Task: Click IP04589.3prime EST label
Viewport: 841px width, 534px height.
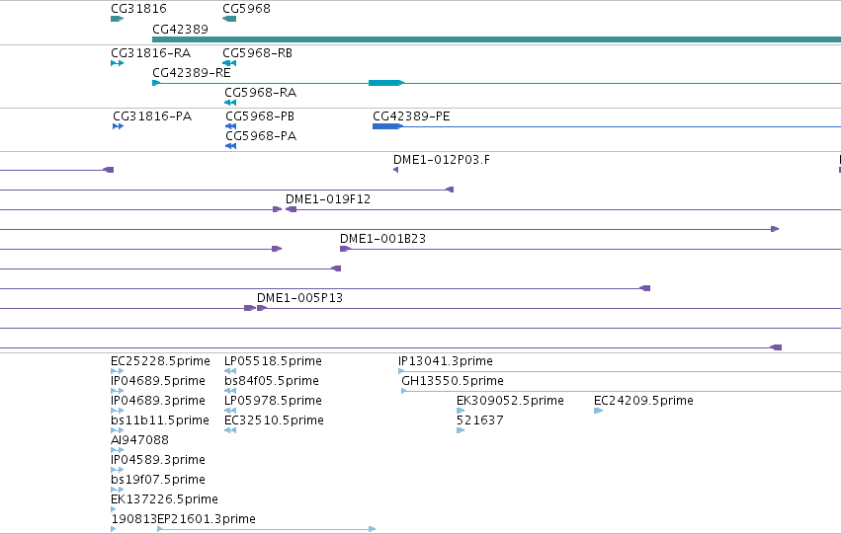Action: (158, 460)
